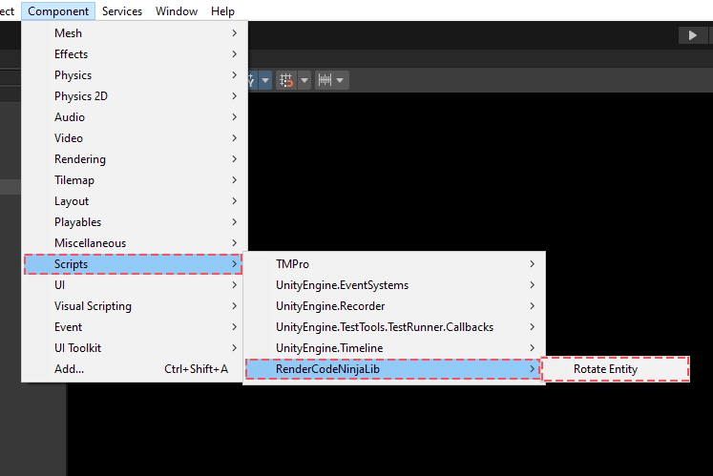
Task: Expand the Visual Scripting submenu
Action: 134,306
